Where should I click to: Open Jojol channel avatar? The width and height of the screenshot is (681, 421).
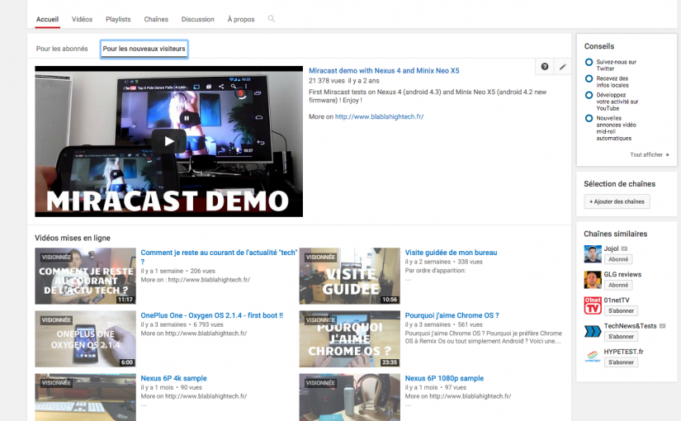tap(593, 253)
